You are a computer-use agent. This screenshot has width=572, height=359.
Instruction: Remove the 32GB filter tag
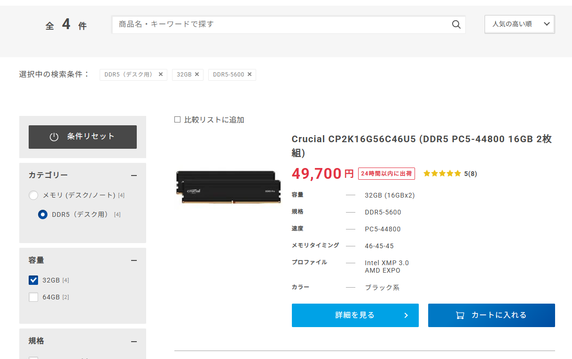(197, 74)
